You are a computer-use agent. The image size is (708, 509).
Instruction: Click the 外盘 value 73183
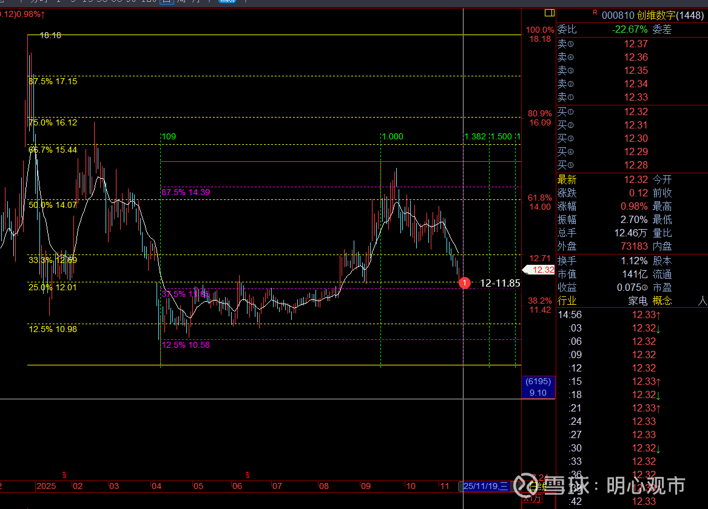(634, 246)
